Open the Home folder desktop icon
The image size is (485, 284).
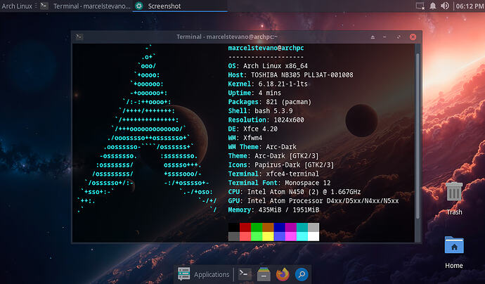click(x=454, y=246)
